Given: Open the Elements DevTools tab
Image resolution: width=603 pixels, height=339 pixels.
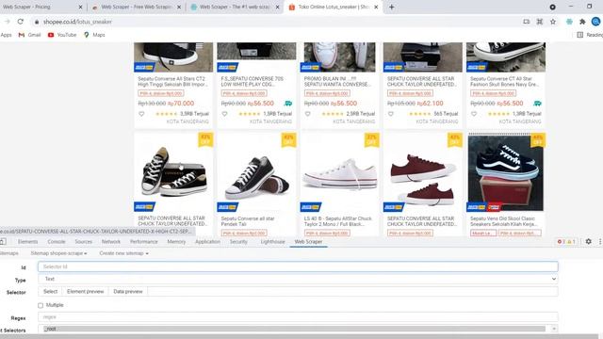Looking at the screenshot, I should coord(27,241).
